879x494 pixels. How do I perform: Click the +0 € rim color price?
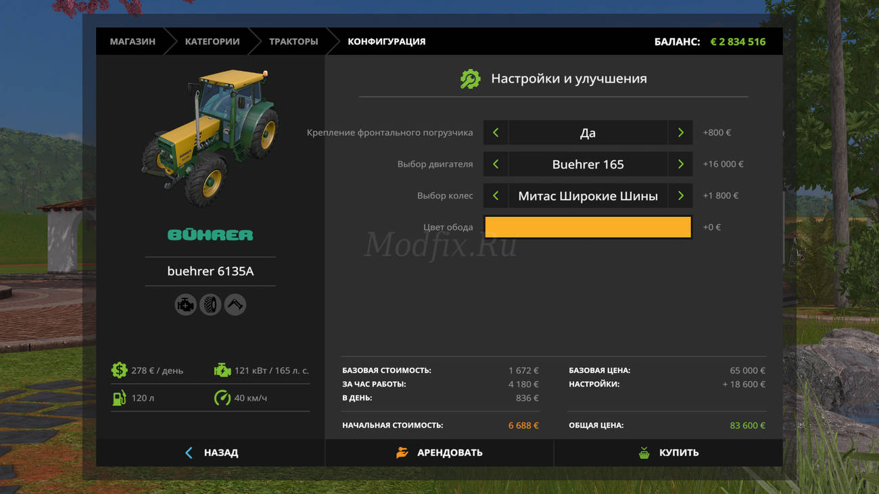[x=712, y=227]
